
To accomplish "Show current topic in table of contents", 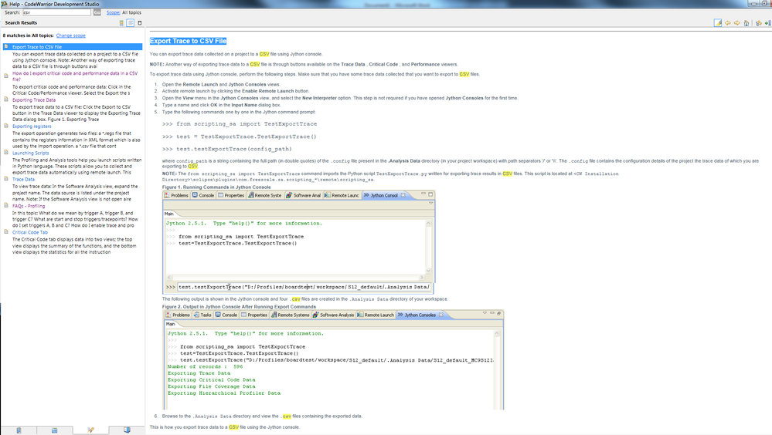I will click(759, 23).
